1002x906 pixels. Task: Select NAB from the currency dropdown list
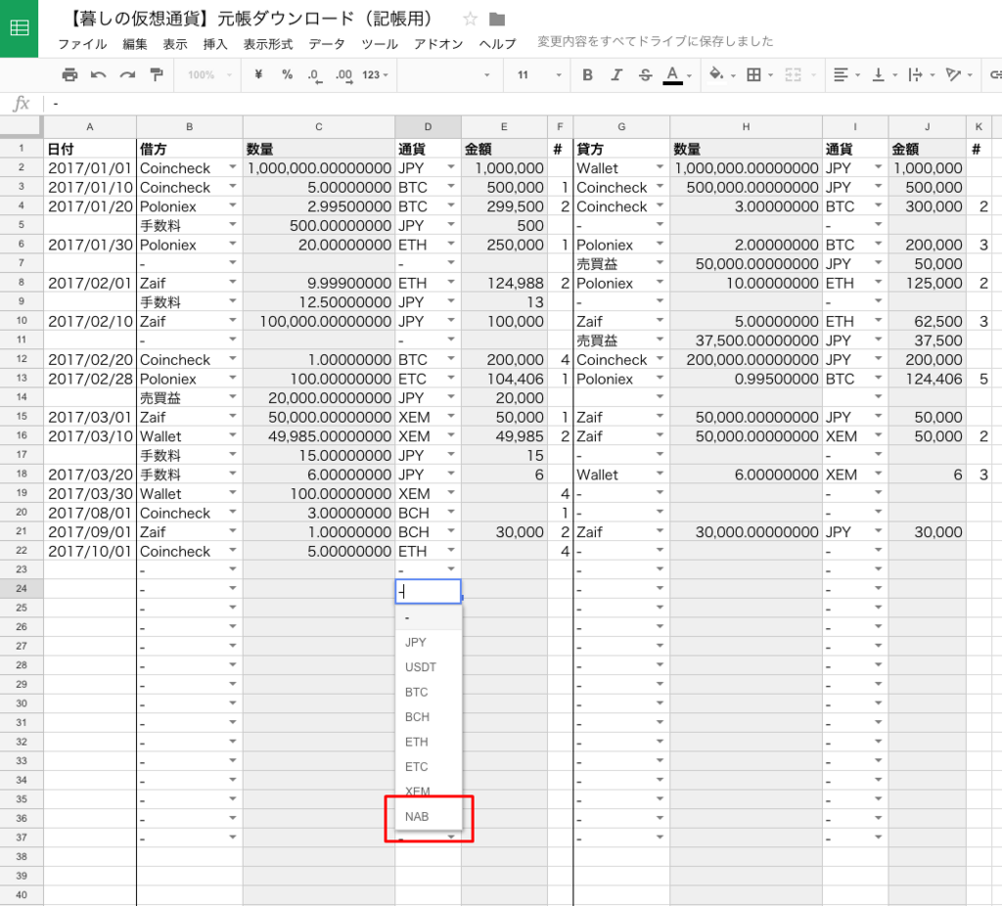pyautogui.click(x=419, y=815)
